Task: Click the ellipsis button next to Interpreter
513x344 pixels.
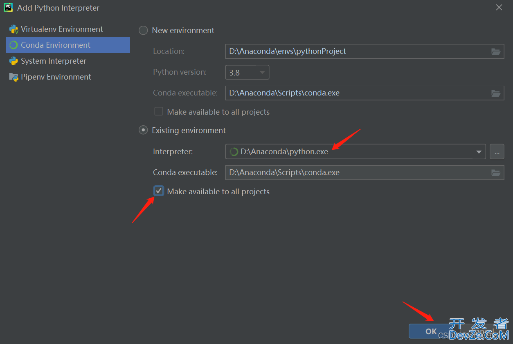Action: point(497,152)
